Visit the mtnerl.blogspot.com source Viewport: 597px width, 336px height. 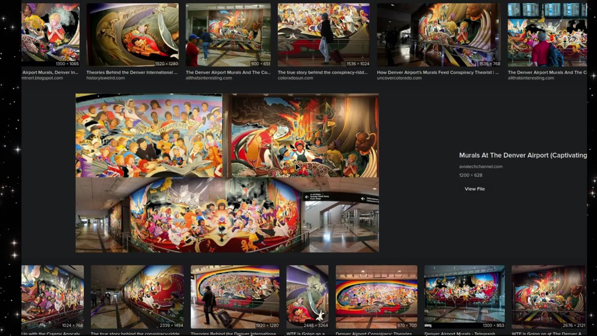[x=42, y=78]
